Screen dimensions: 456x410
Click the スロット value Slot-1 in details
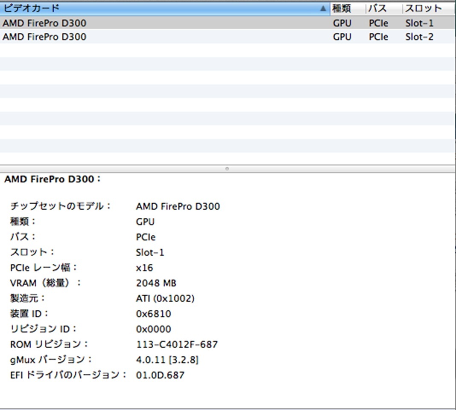click(x=150, y=253)
